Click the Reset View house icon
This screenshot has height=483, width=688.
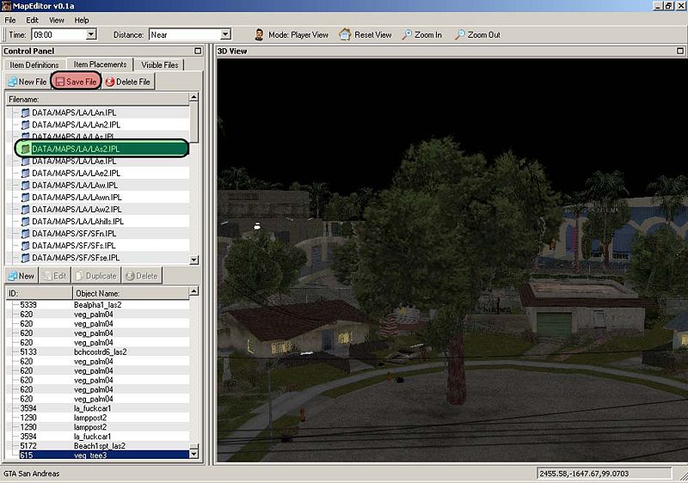pyautogui.click(x=345, y=35)
